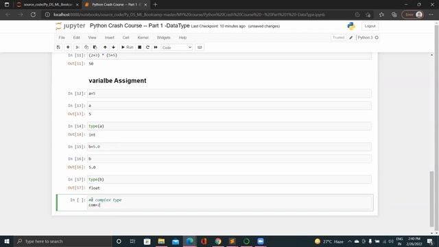
Task: Select the cell containing b=5.0
Action: click(x=229, y=147)
